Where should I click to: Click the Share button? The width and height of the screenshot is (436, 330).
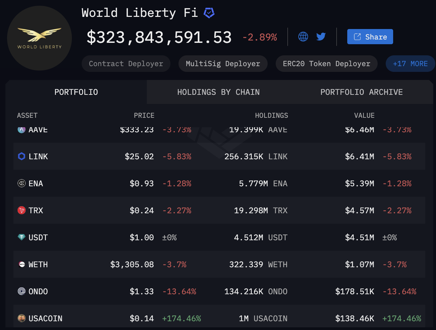tap(370, 37)
